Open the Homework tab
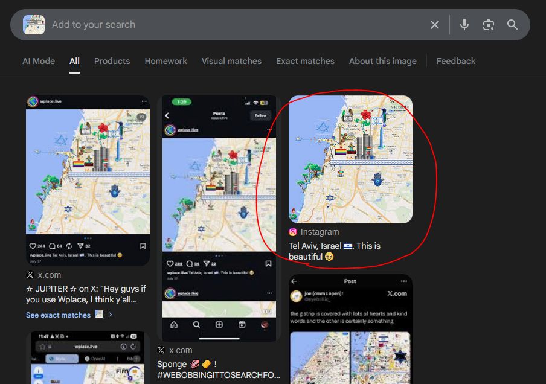Viewport: 546px width, 384px height. coord(165,61)
